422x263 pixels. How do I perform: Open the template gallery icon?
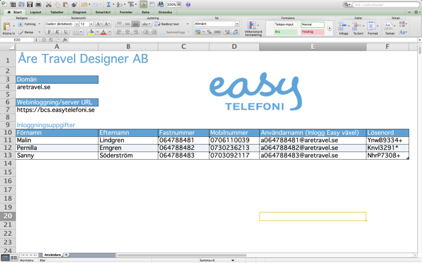point(13,4)
